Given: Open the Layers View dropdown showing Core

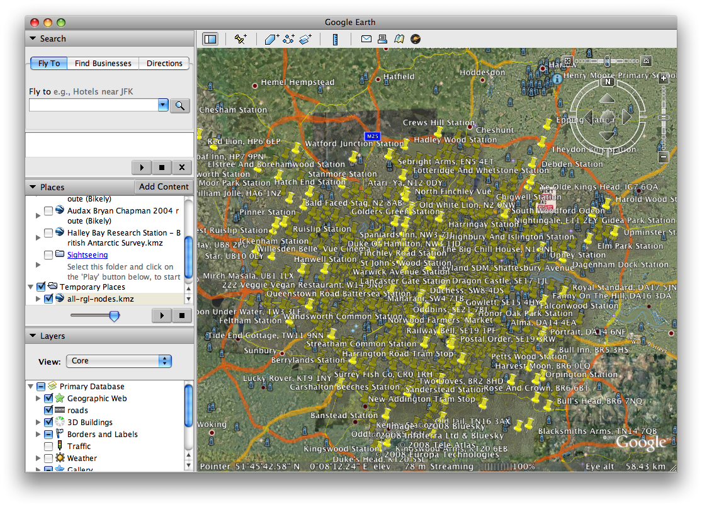Looking at the screenshot, I should tap(119, 361).
